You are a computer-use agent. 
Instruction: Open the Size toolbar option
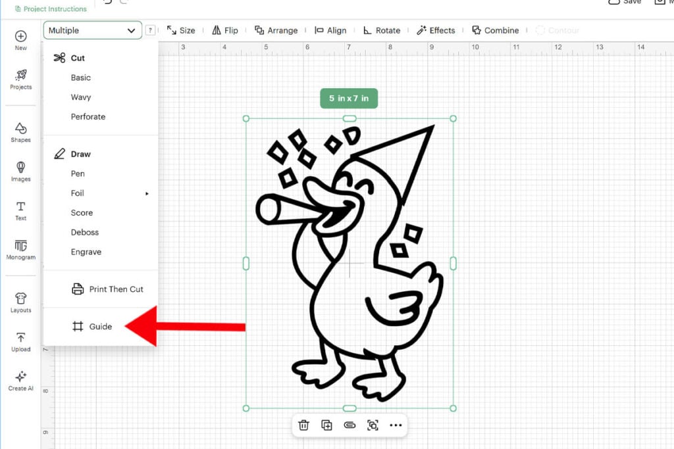pyautogui.click(x=181, y=30)
